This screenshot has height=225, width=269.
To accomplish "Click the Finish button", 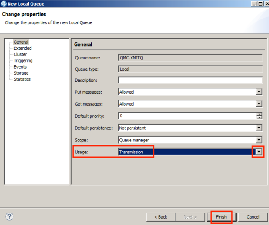I will pos(222,217).
